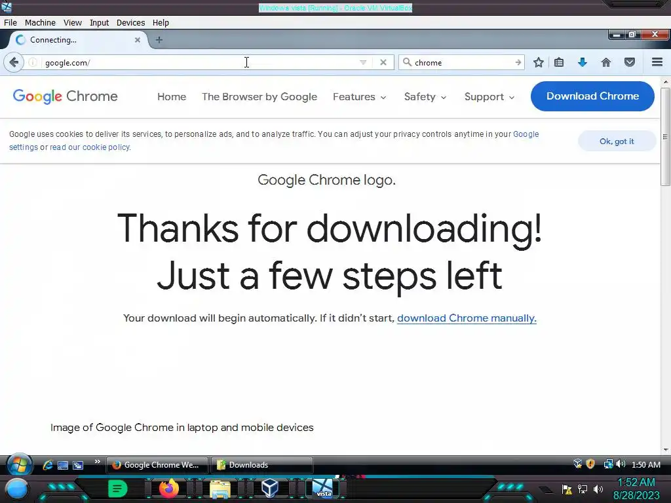The width and height of the screenshot is (671, 503).
Task: Click the Firefox back arrow button
Action: (x=14, y=62)
